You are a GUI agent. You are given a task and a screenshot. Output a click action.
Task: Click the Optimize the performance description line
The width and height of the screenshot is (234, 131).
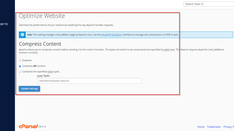[66, 25]
